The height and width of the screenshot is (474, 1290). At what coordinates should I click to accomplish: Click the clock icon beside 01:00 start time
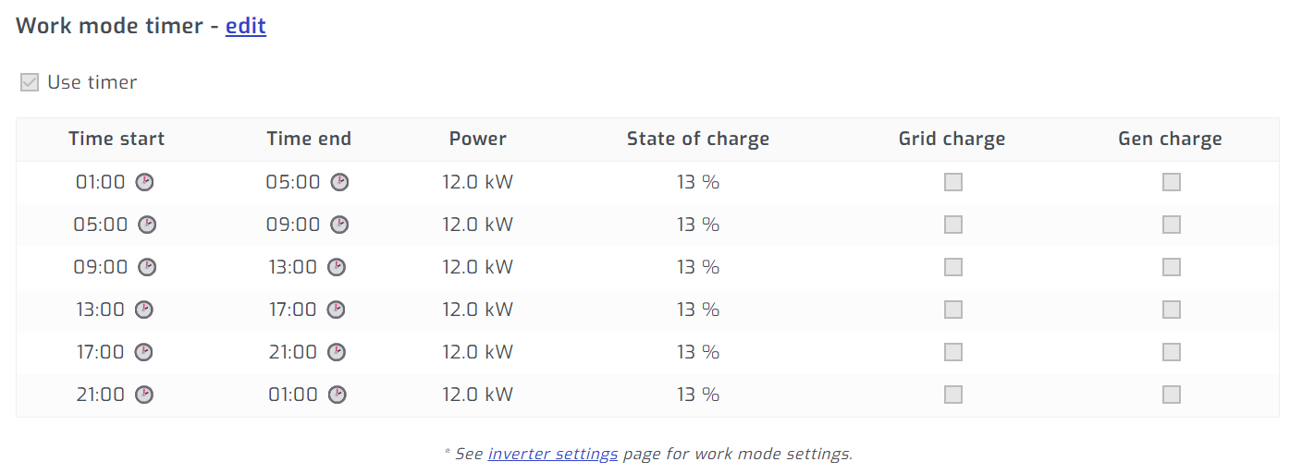click(x=144, y=182)
